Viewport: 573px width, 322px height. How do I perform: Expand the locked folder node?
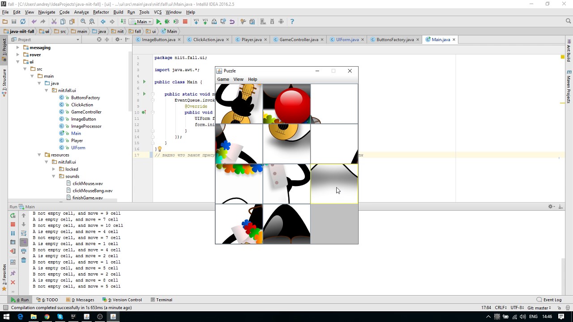(53, 169)
